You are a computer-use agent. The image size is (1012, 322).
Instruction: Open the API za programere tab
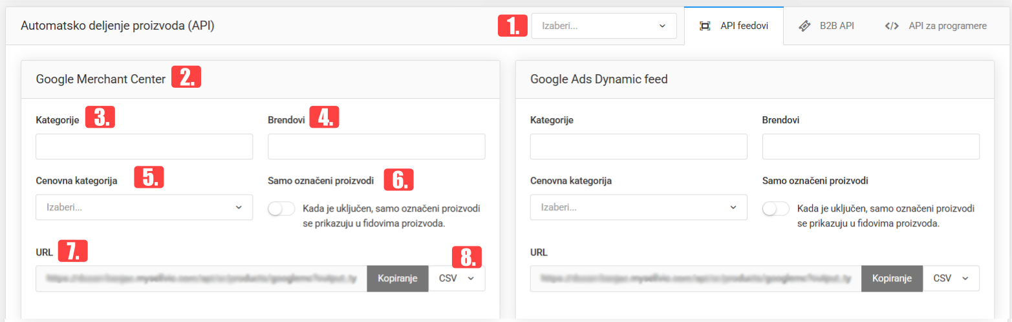(936, 26)
